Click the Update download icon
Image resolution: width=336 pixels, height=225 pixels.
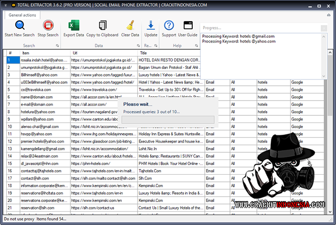151,26
